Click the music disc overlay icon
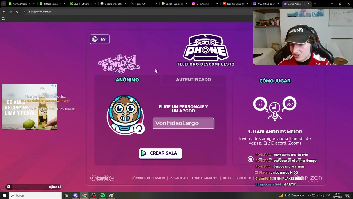 (x=9, y=187)
